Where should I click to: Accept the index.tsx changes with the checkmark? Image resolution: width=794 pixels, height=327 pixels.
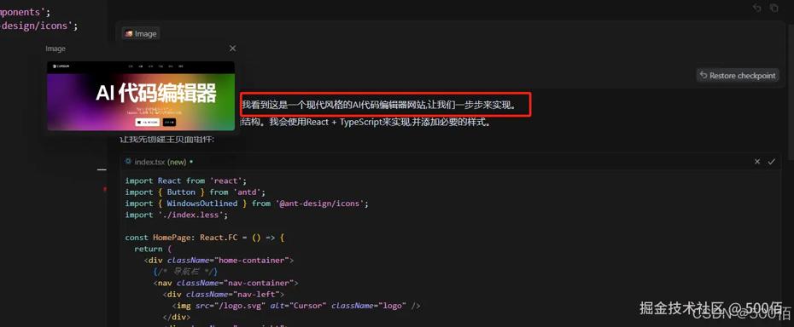pyautogui.click(x=771, y=161)
